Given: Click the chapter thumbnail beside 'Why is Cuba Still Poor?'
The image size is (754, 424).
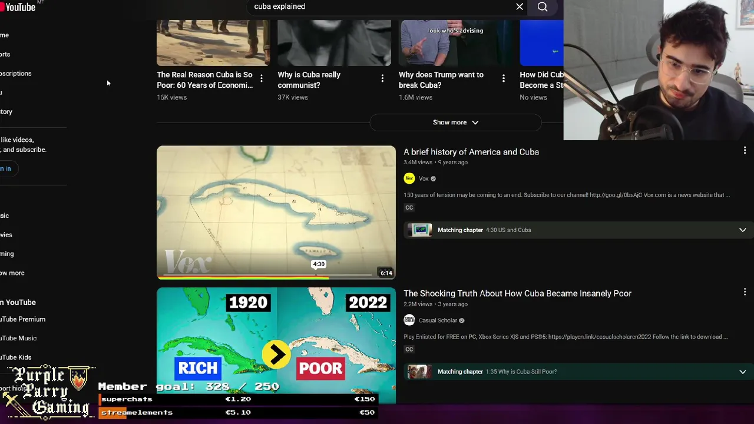Looking at the screenshot, I should (x=420, y=372).
